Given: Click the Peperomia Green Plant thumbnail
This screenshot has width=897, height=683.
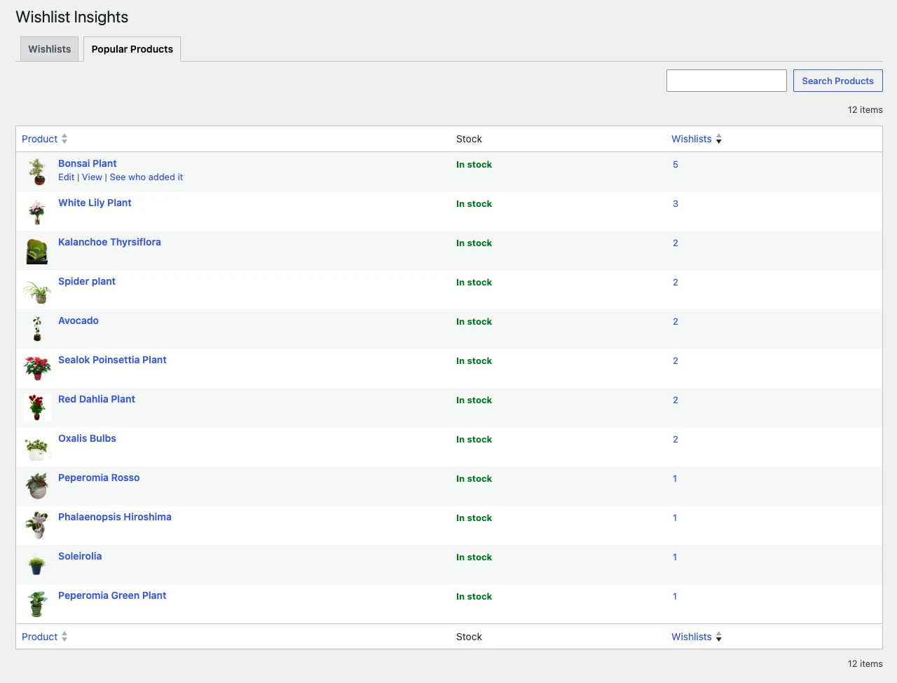Looking at the screenshot, I should point(37,604).
